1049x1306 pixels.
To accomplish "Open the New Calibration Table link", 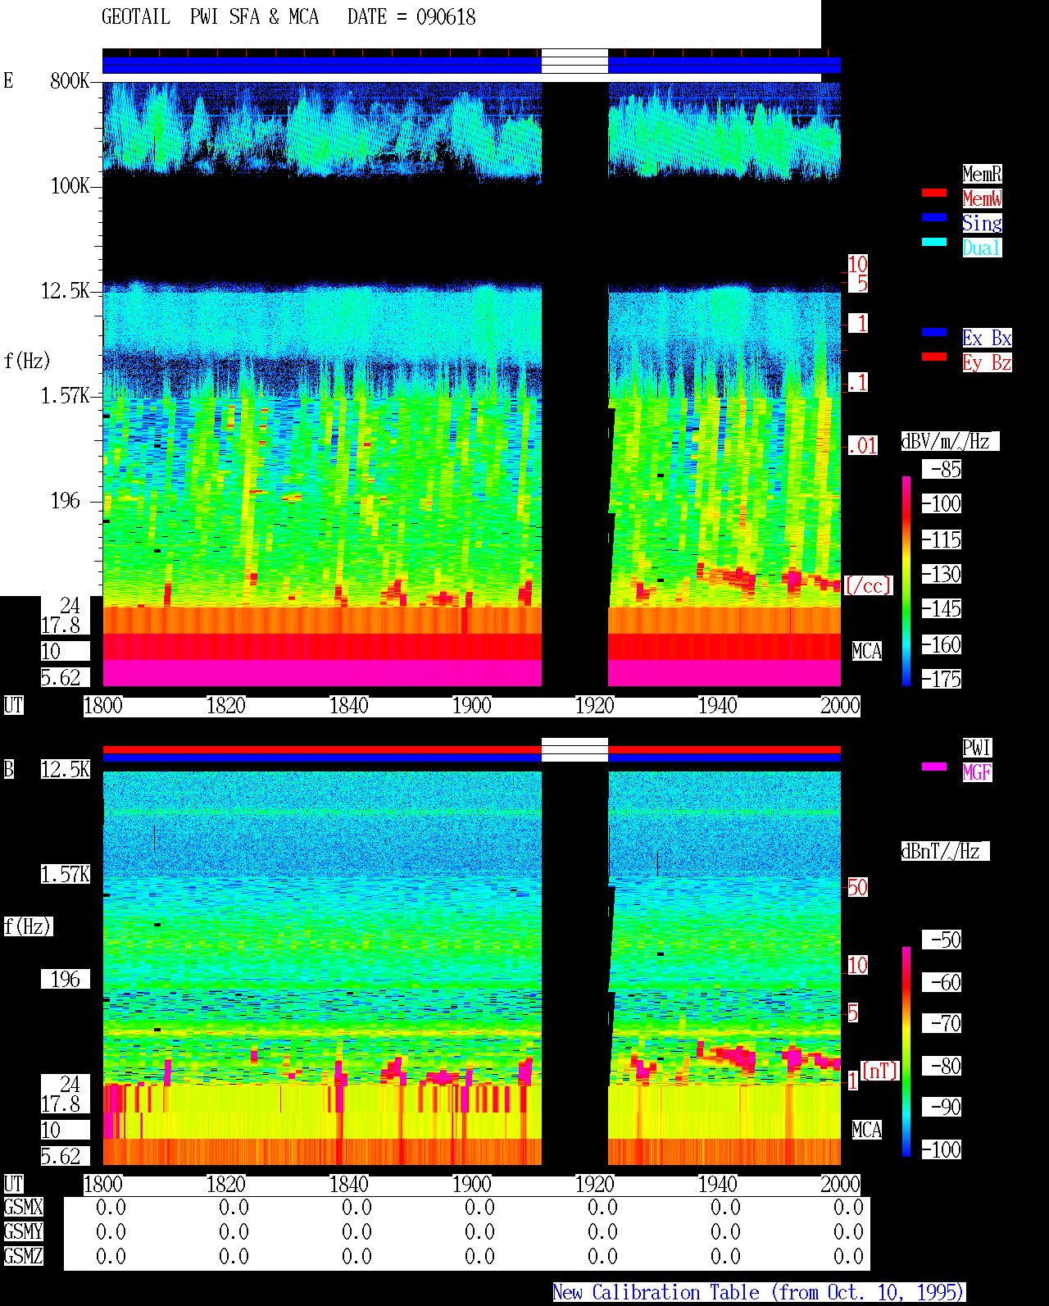I will (759, 1293).
